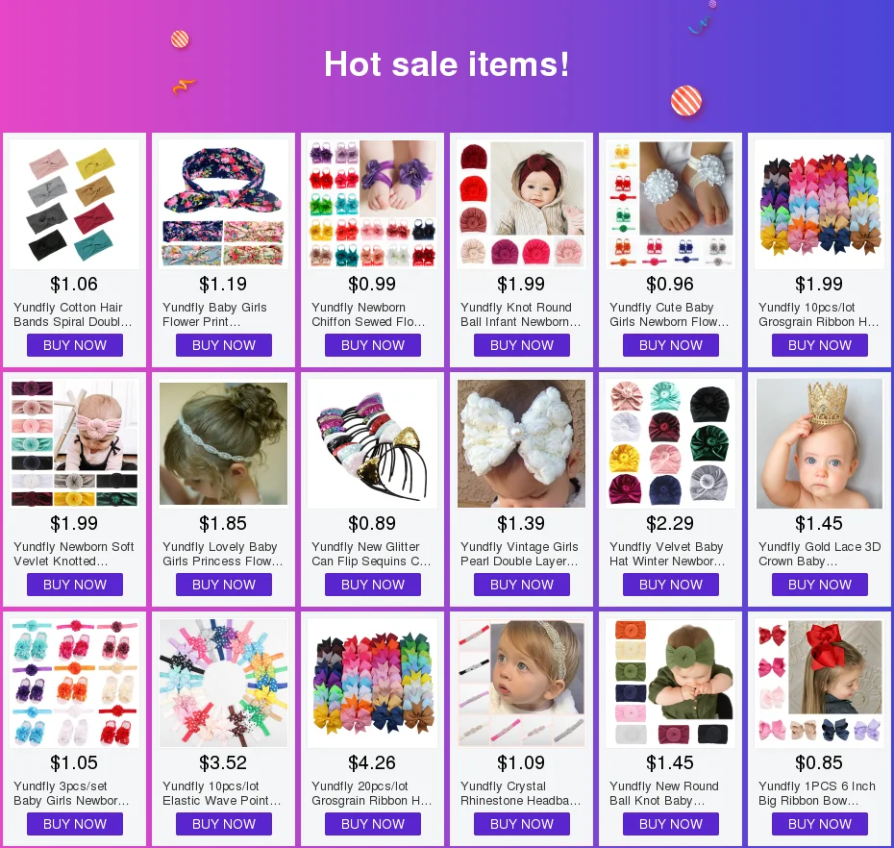
Task: Open the Vintage Girls Pearl bow image
Action: pos(522,443)
